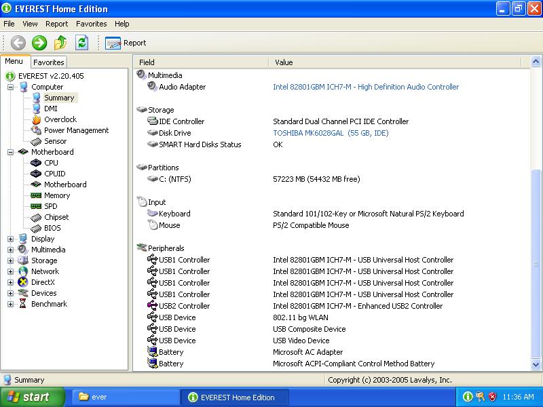The width and height of the screenshot is (543, 407).
Task: Open the Intel High Definition Audio Controller link
Action: (x=366, y=87)
